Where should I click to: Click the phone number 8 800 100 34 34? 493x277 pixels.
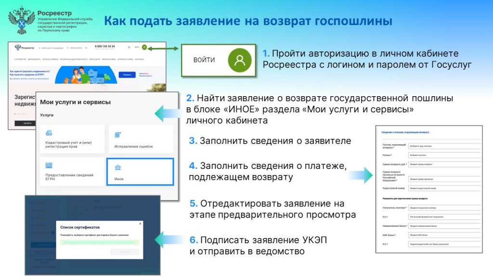tap(105, 46)
